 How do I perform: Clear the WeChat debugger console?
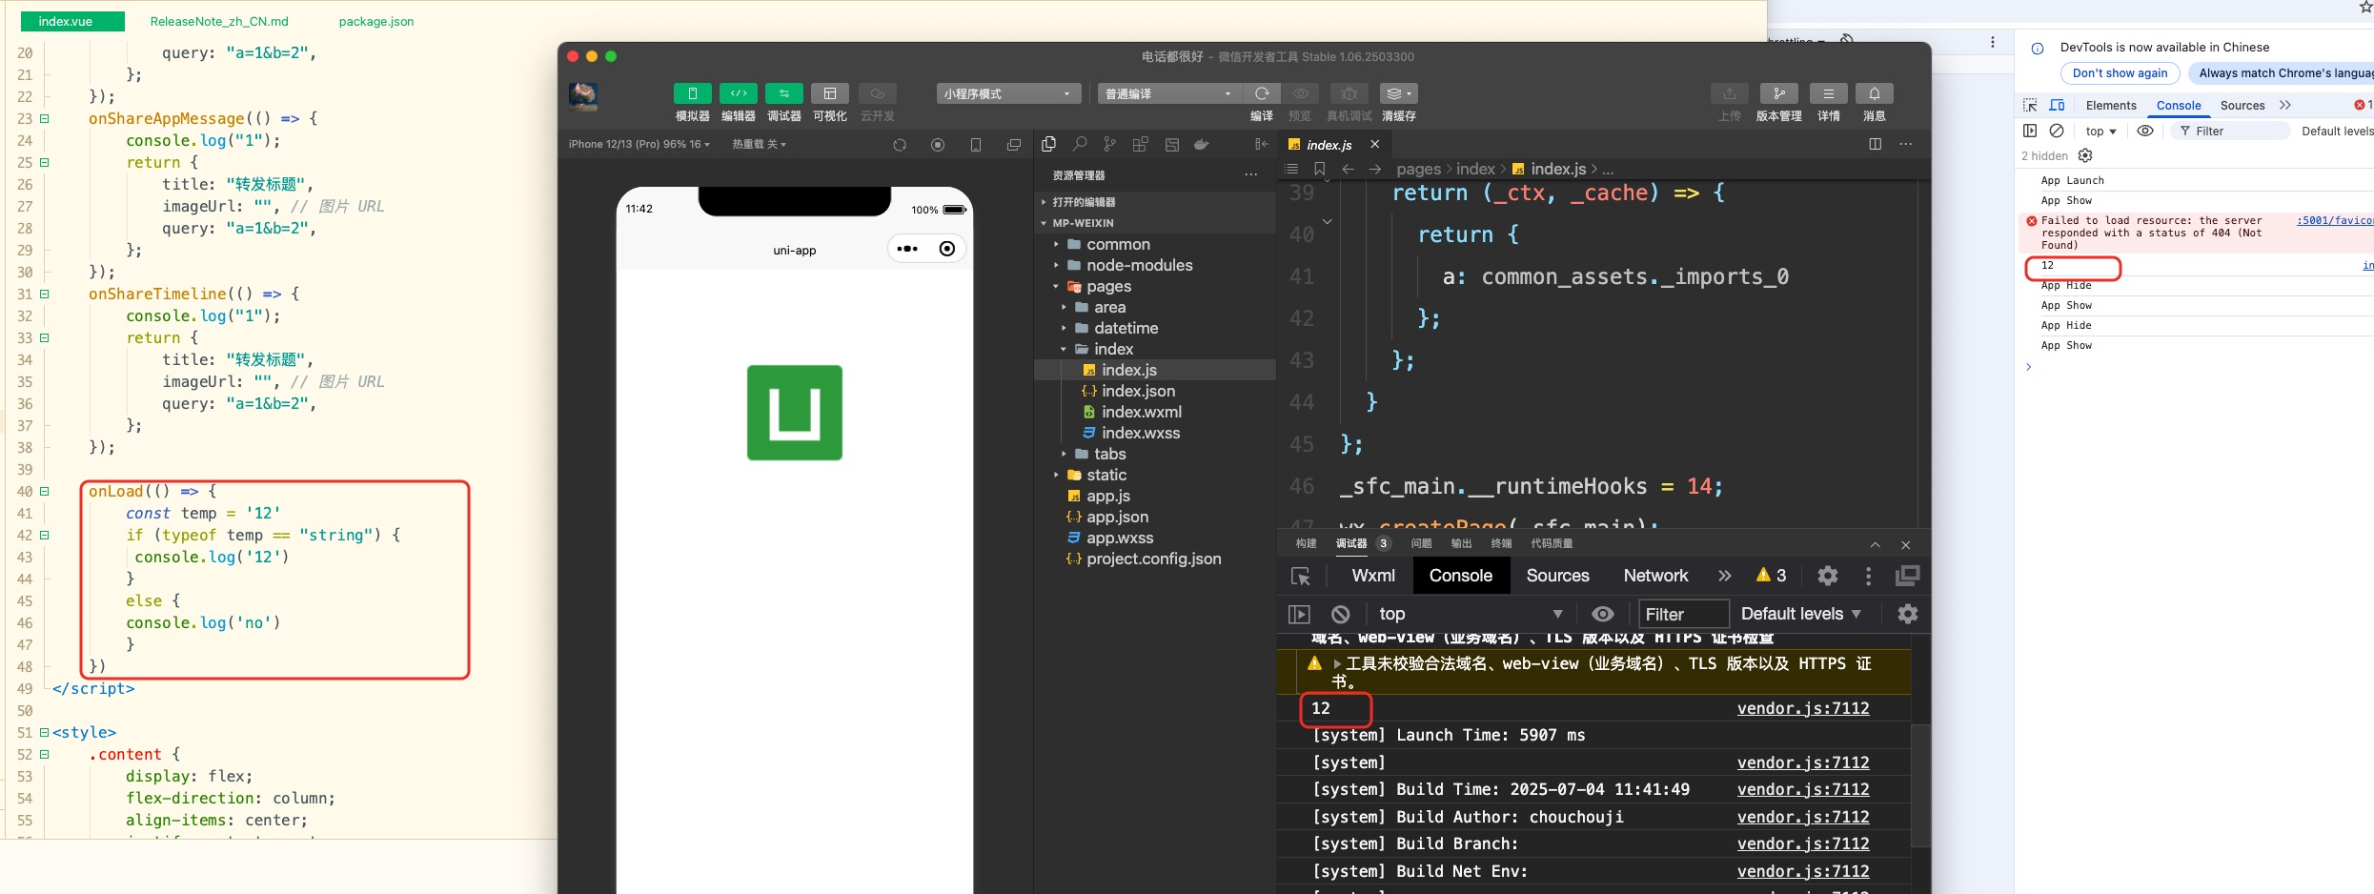pos(1340,614)
